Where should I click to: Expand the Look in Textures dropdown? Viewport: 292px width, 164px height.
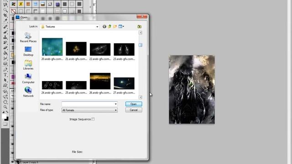pos(97,27)
